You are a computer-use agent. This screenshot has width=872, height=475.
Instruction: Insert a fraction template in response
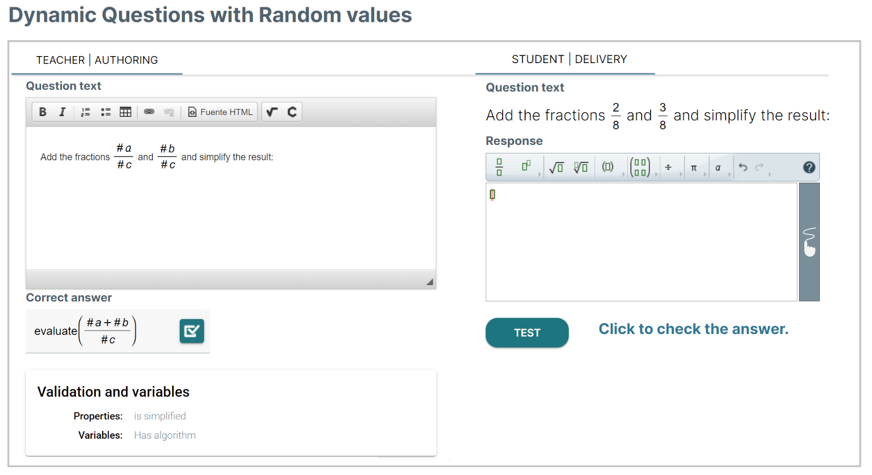point(499,167)
